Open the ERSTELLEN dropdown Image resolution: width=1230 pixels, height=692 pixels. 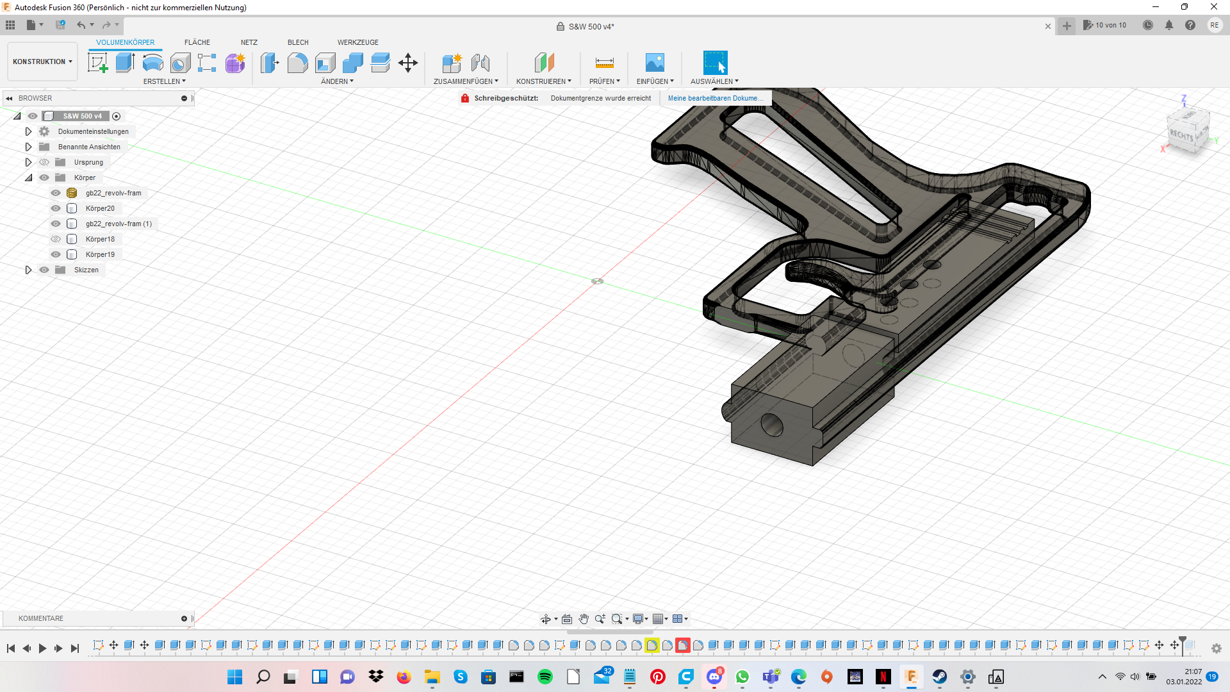pyautogui.click(x=165, y=81)
